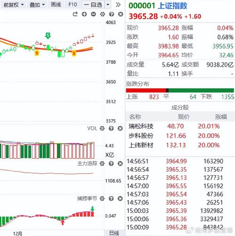Click the 量比 value 1.11
This screenshot has height=236, width=235.
click(173, 74)
